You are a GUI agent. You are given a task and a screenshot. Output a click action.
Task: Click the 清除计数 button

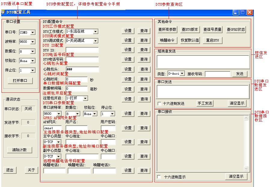click(x=20, y=150)
